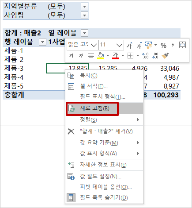The width and height of the screenshot is (192, 208).
Task: Select the 지역별분류 filter label cell
Action: (x=20, y=6)
